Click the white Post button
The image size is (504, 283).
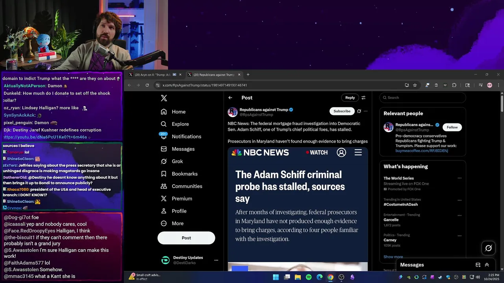pos(186,238)
